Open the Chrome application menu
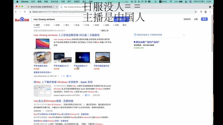The height and width of the screenshot is (125, 223). tap(25, 2)
